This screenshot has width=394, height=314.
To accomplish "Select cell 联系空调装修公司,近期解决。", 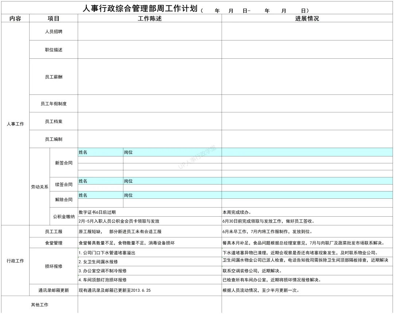I will point(307,271).
